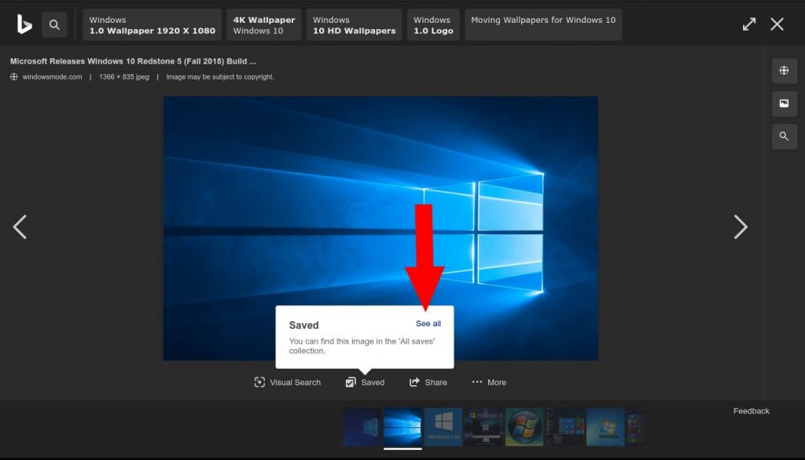Viewport: 805px width, 460px height.
Task: Select 'Moving Wallpapers for Windows 10' suggestion
Action: (543, 24)
